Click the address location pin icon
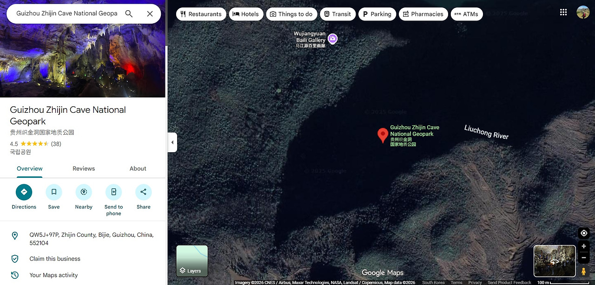Screen dimensions: 595x285 pyautogui.click(x=15, y=236)
